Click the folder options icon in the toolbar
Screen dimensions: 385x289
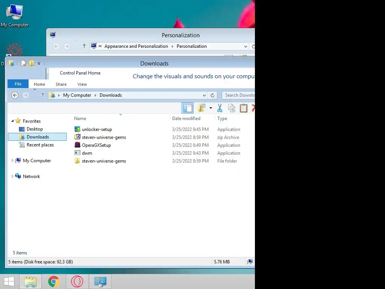pyautogui.click(x=202, y=108)
